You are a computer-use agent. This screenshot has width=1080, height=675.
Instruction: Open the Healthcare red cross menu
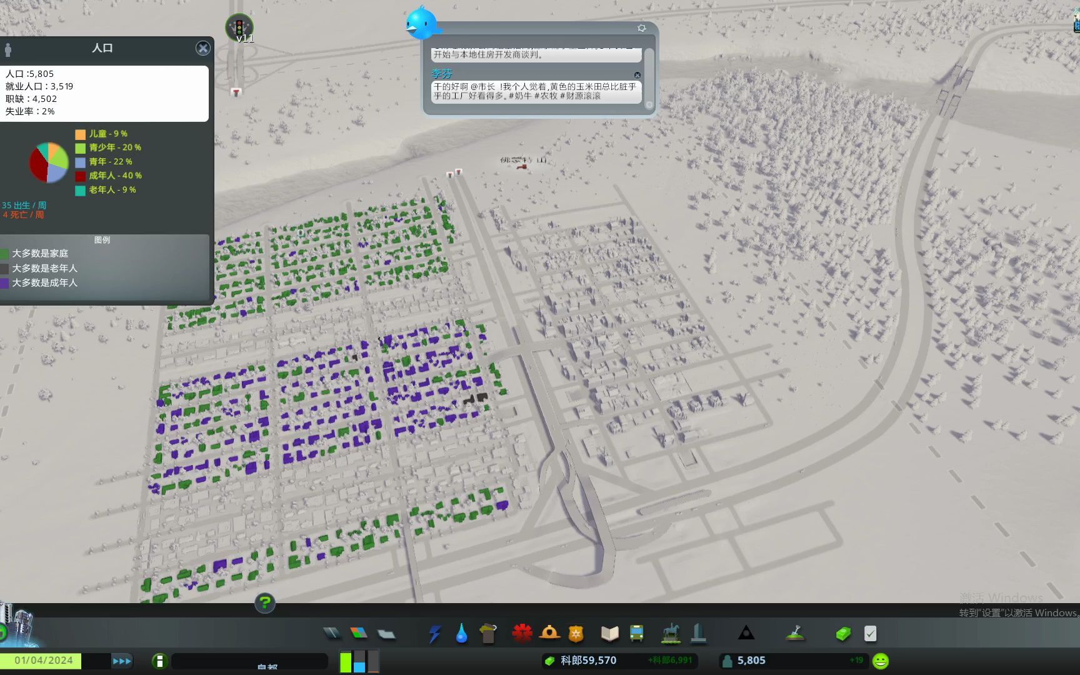522,634
